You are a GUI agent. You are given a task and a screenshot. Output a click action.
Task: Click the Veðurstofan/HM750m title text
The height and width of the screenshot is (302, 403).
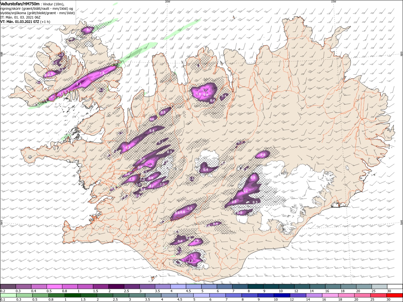tap(20, 3)
